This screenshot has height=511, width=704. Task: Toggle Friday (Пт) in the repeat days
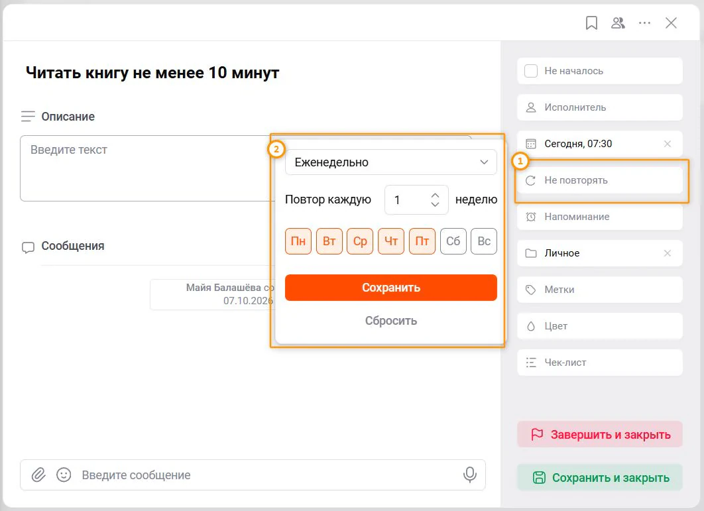[422, 241]
